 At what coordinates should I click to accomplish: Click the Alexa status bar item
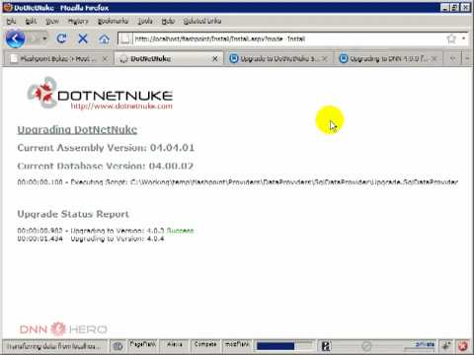tap(175, 344)
